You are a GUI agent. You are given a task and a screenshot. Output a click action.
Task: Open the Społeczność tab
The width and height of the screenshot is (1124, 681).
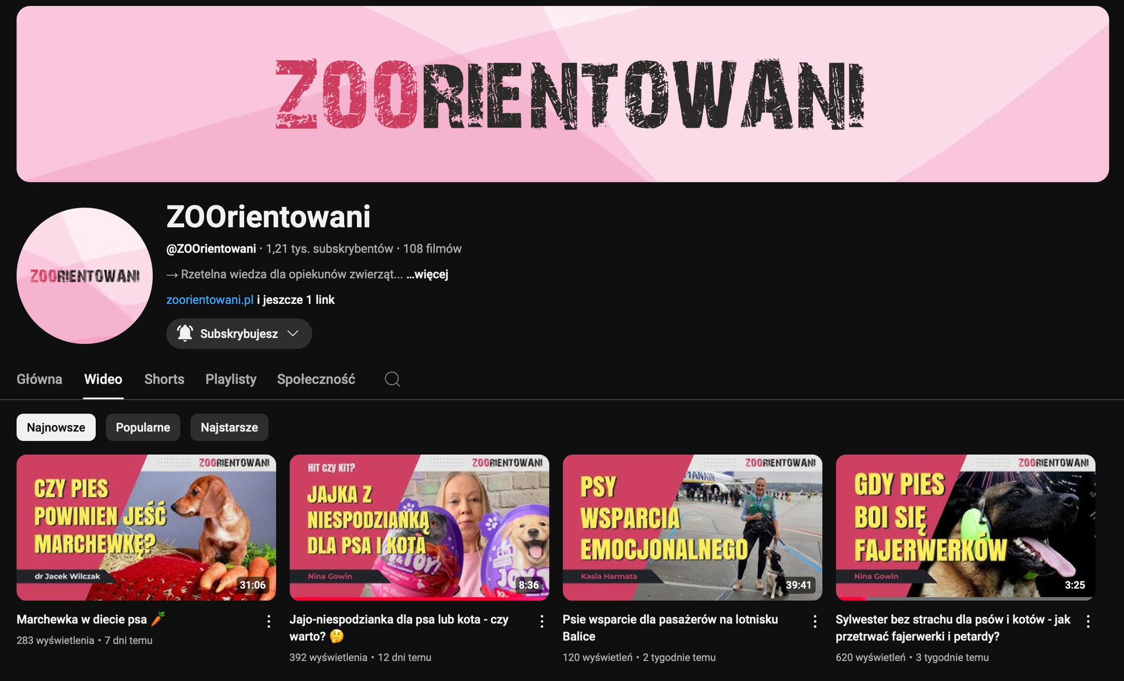[x=316, y=379]
